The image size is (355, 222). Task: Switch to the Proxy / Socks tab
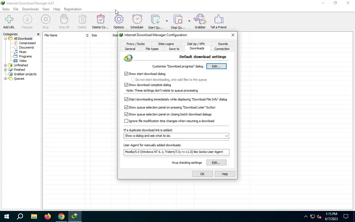click(135, 44)
